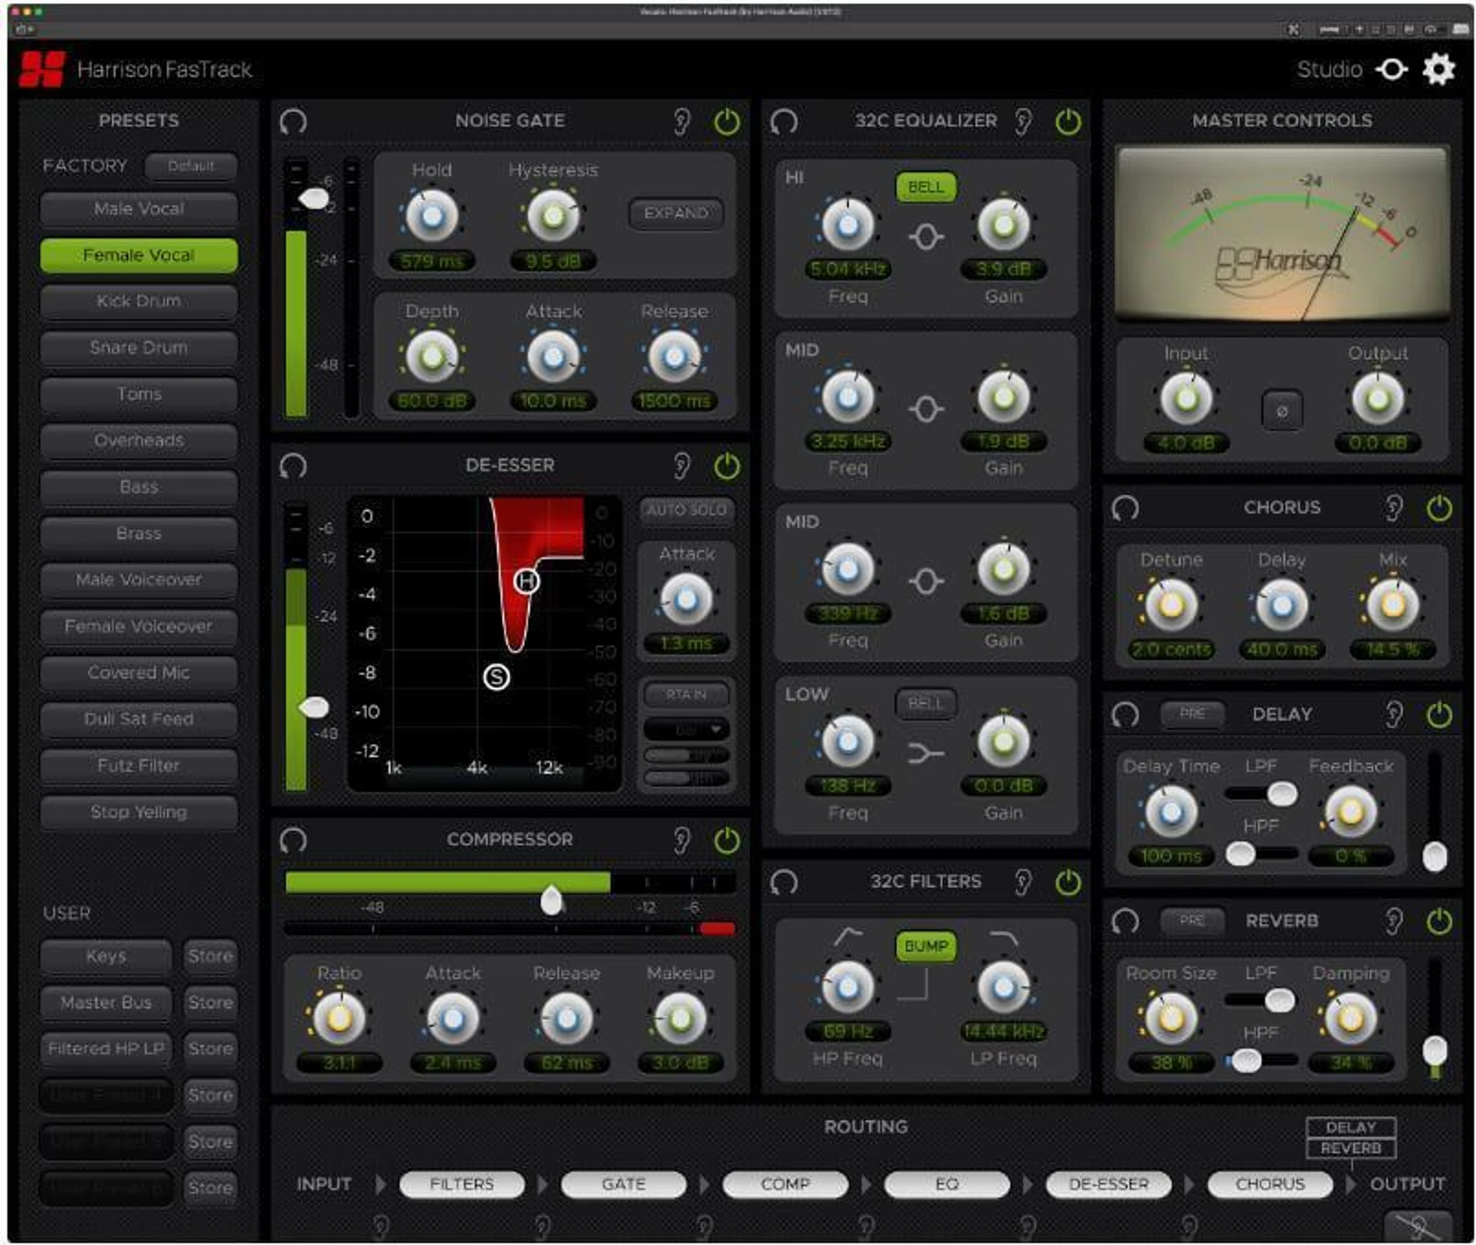
Task: Click LOW band shelf shape icon
Action: [x=926, y=752]
